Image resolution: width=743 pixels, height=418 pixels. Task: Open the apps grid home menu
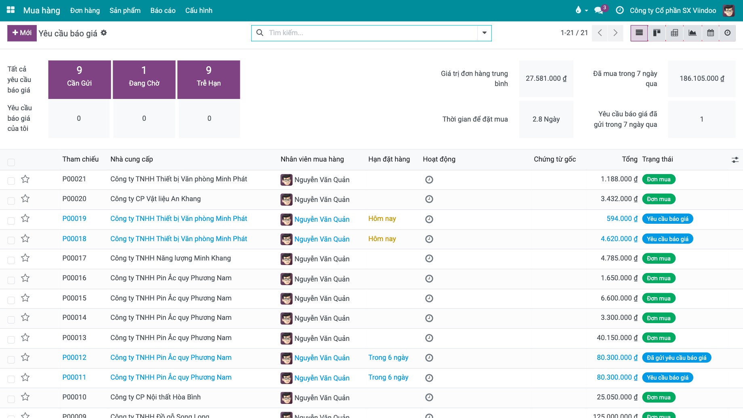click(11, 10)
